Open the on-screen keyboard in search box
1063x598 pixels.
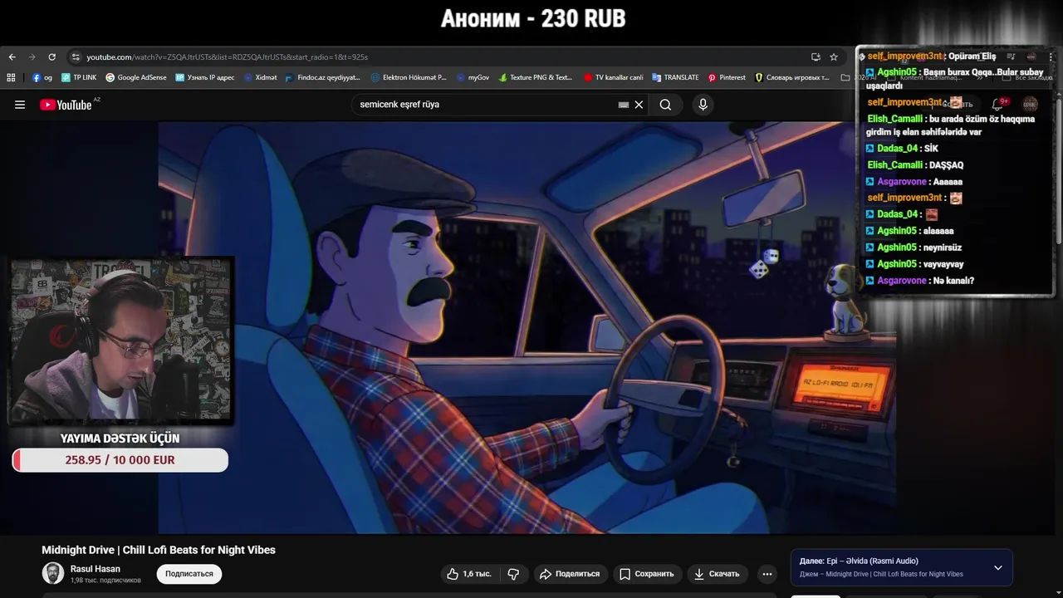click(624, 105)
